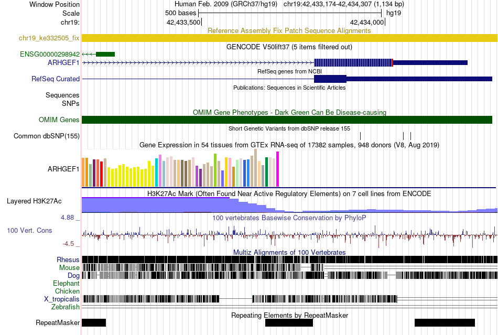
Task: Click the 4.88 PhyloP upper limit value
Action: [x=68, y=218]
